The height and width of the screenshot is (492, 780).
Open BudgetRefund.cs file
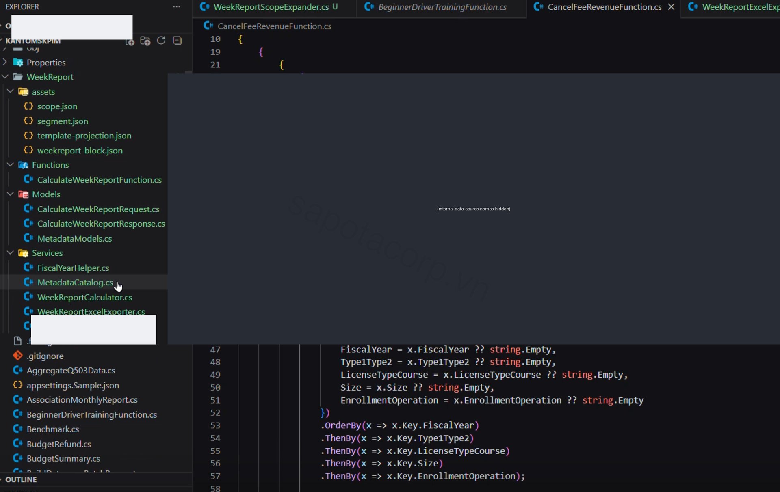click(59, 444)
